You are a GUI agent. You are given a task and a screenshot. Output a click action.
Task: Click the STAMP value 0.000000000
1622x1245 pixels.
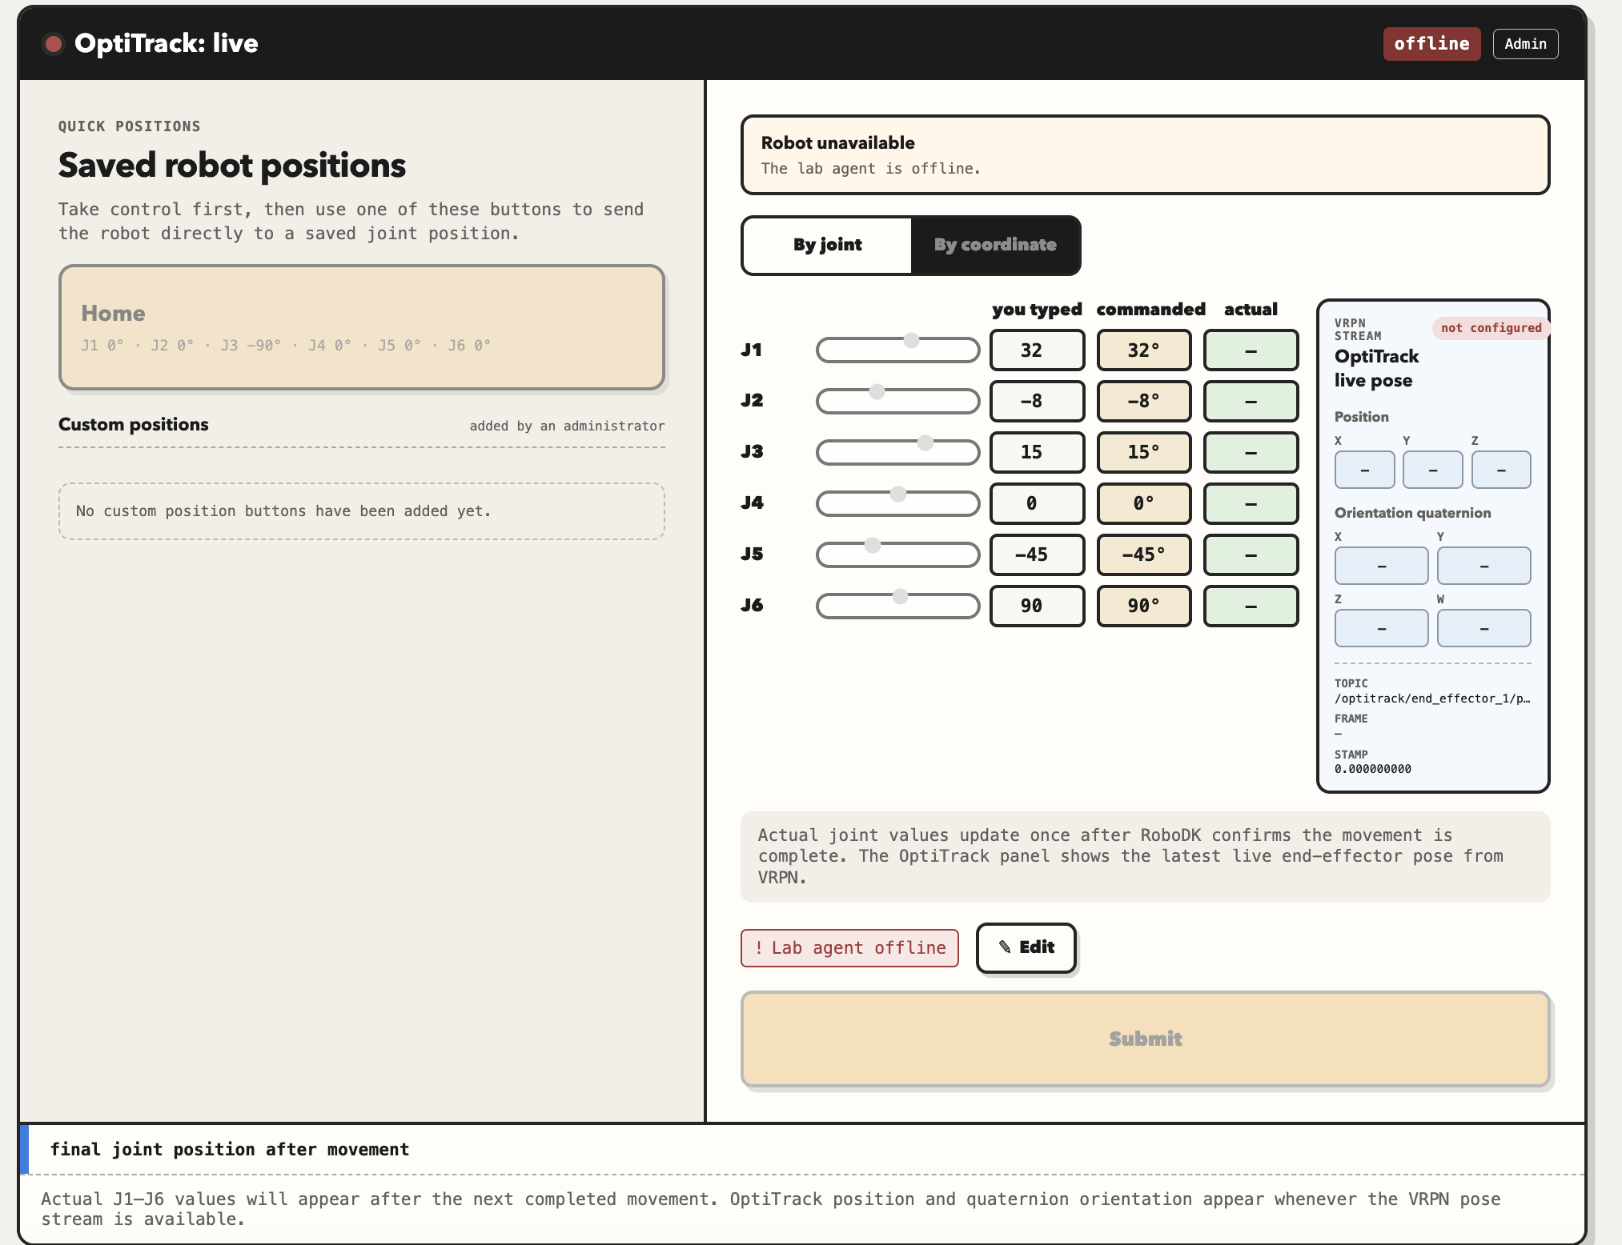[1373, 769]
